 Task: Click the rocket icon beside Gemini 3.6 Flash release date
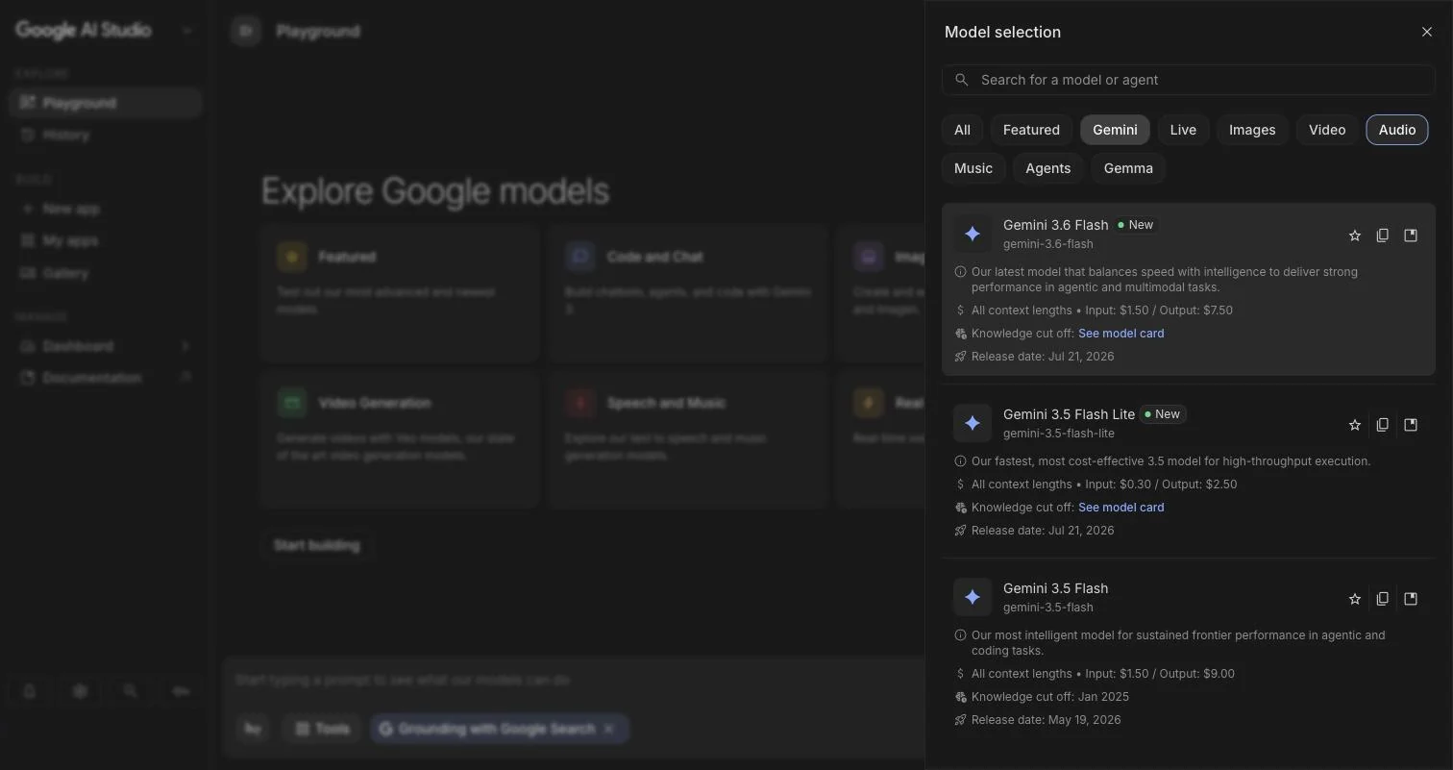point(960,357)
